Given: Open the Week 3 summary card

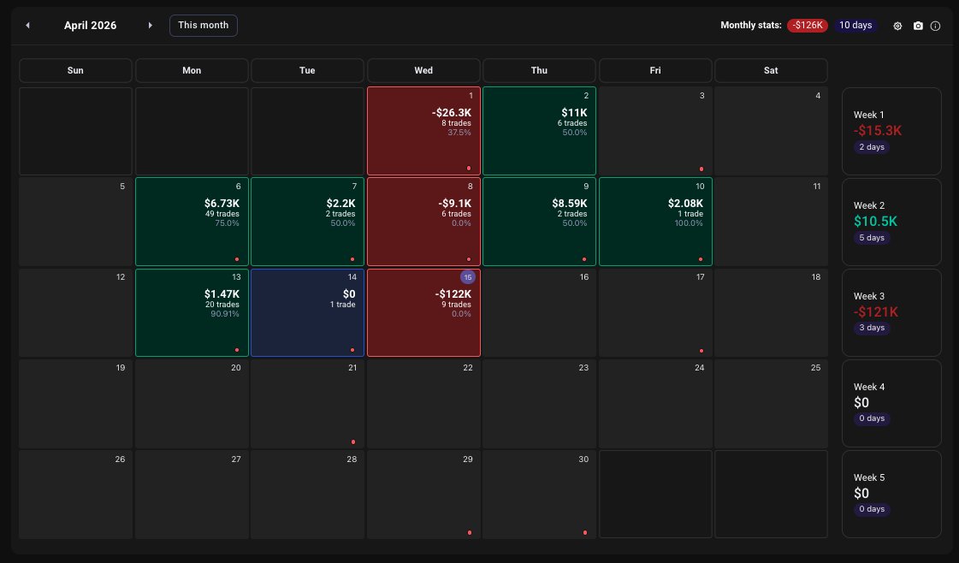Looking at the screenshot, I should (891, 312).
